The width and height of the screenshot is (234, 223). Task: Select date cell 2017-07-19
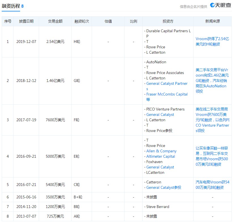[x=26, y=120]
